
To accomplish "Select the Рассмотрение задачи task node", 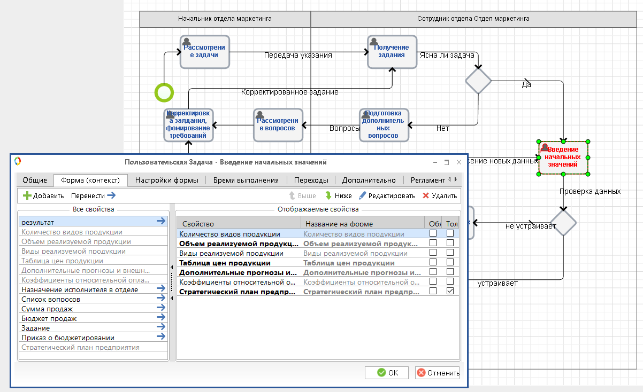I will [205, 52].
